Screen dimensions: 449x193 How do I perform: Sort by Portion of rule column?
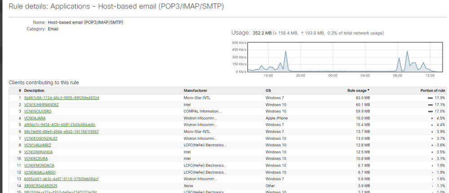[x=433, y=90]
